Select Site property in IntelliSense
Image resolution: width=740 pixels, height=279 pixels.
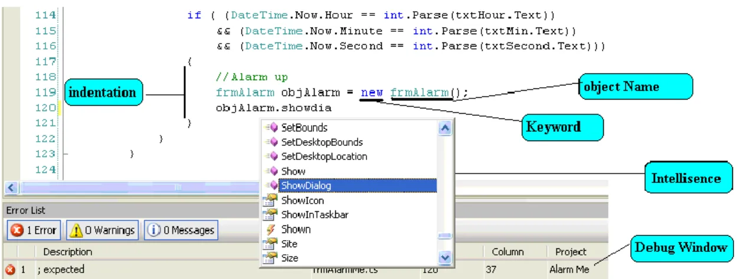point(289,244)
